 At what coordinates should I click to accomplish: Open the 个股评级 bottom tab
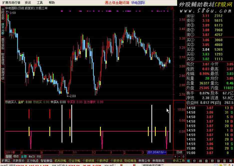click(x=102, y=161)
